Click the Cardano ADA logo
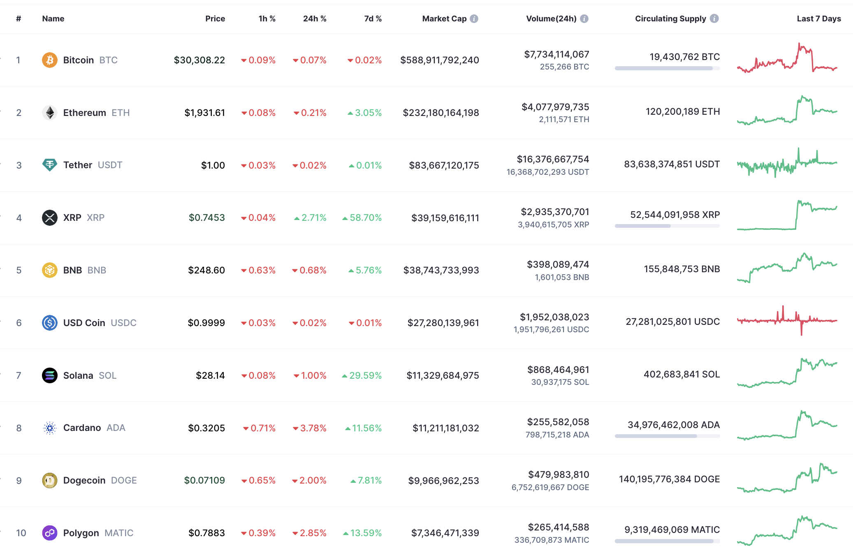853x551 pixels. (49, 428)
